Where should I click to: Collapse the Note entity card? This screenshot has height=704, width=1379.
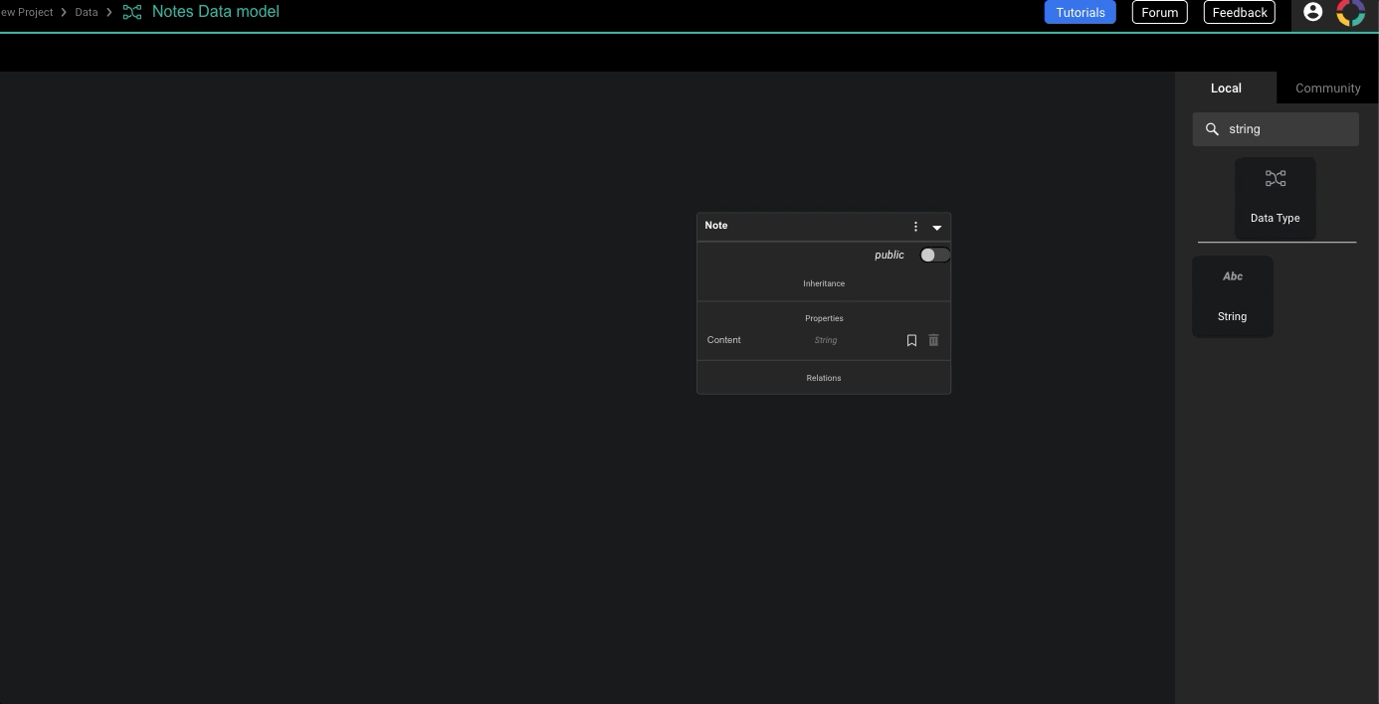click(936, 228)
